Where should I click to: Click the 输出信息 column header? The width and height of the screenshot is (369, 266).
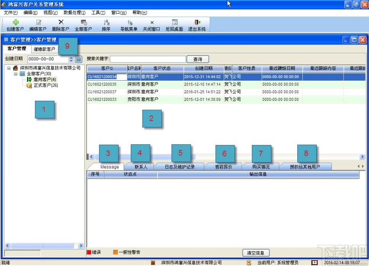258,174
